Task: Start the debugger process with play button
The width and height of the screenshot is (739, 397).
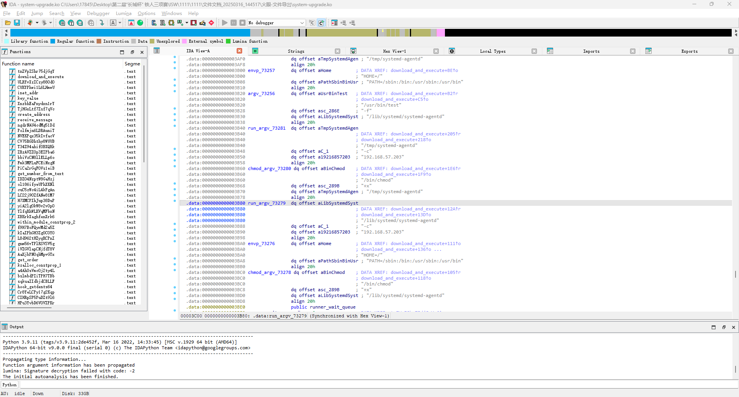Action: pyautogui.click(x=225, y=23)
